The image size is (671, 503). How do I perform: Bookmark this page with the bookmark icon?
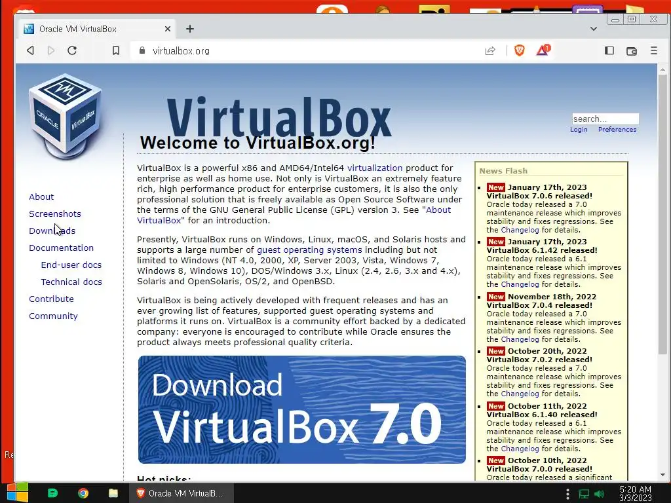tap(116, 51)
